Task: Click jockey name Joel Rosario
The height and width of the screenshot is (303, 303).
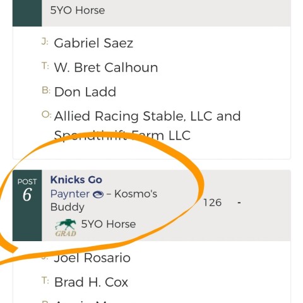Action: 92,258
